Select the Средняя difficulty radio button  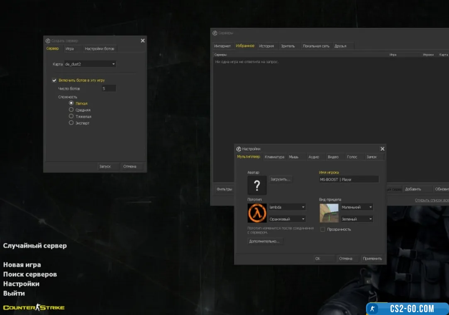71,110
